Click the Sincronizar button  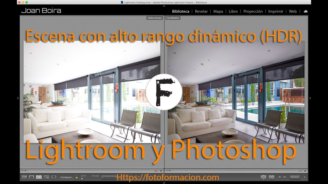point(109,177)
